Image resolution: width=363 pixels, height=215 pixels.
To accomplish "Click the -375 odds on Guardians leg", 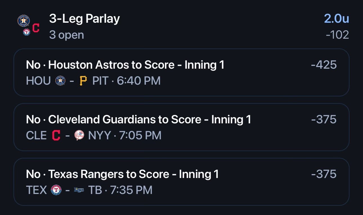I will pyautogui.click(x=324, y=120).
